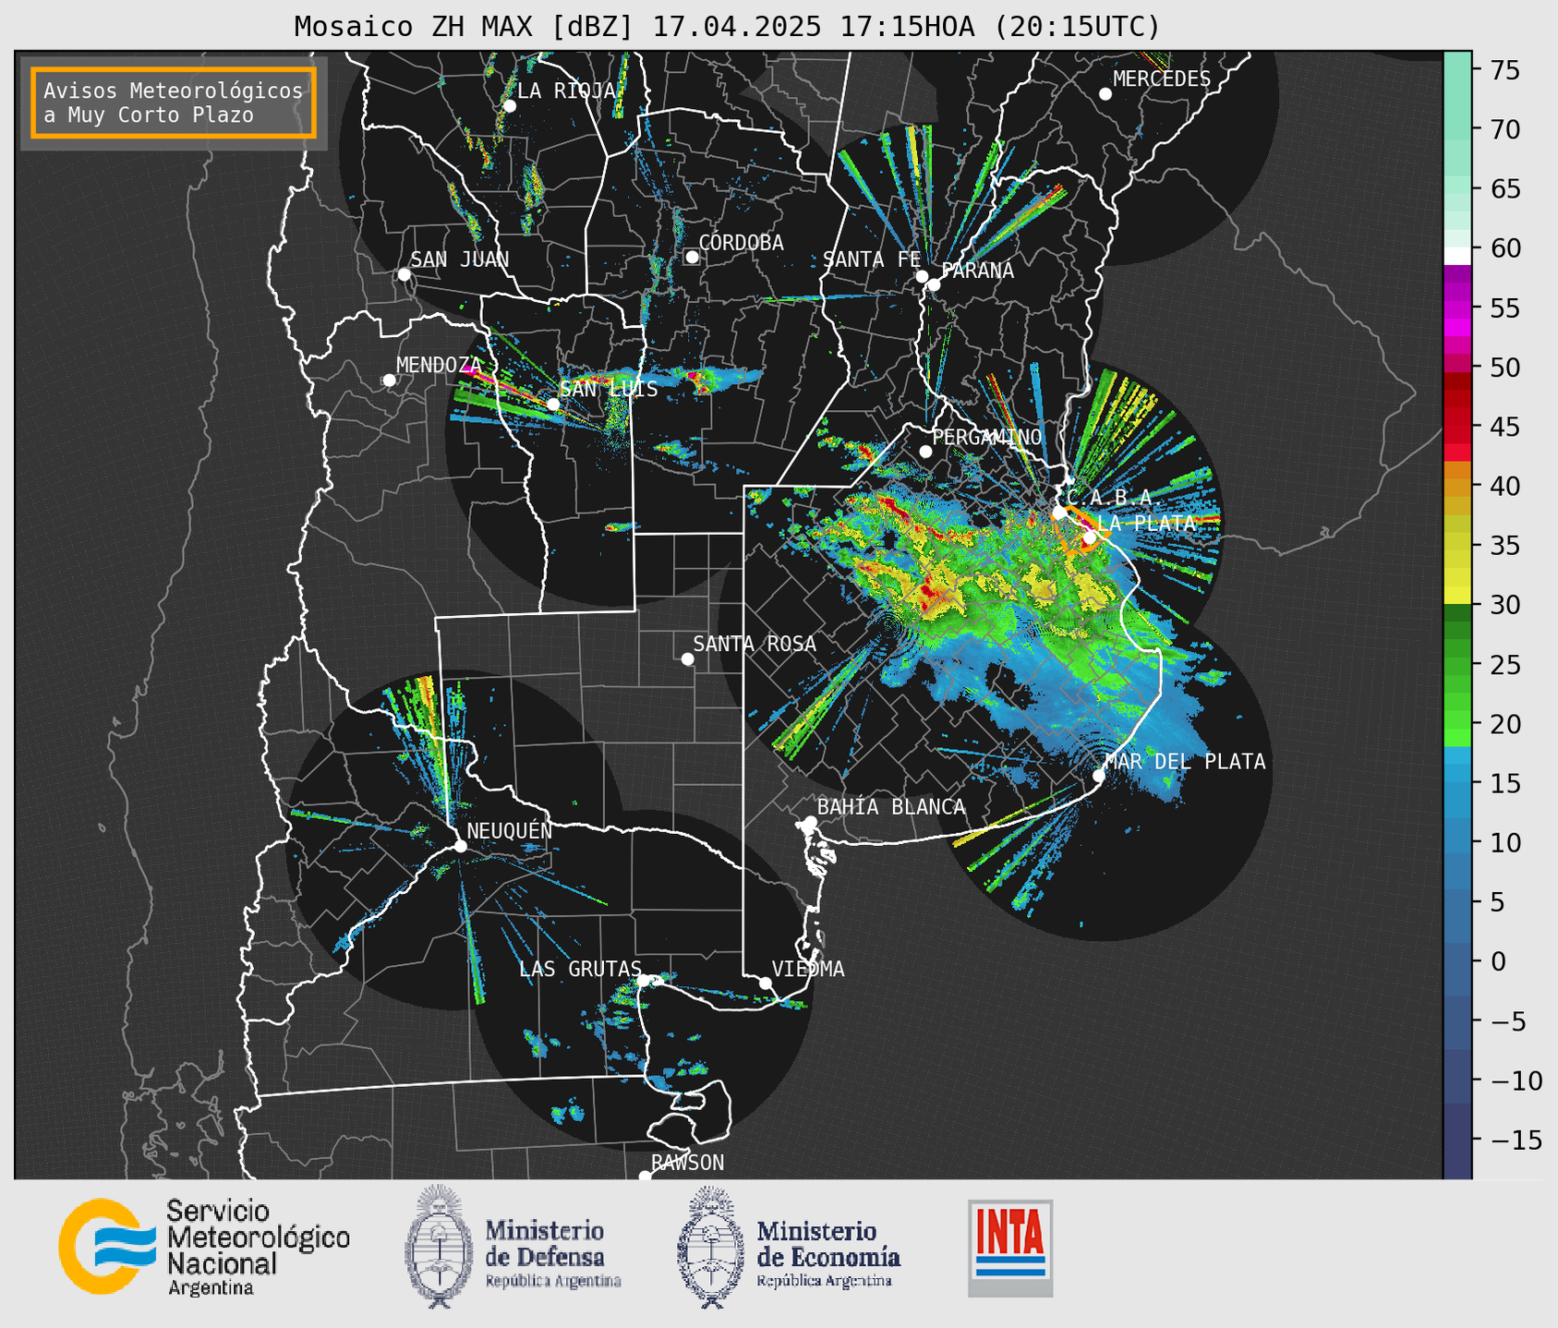Select the SAN LUIS city marker
Image resolution: width=1558 pixels, height=1328 pixels.
pyautogui.click(x=553, y=404)
